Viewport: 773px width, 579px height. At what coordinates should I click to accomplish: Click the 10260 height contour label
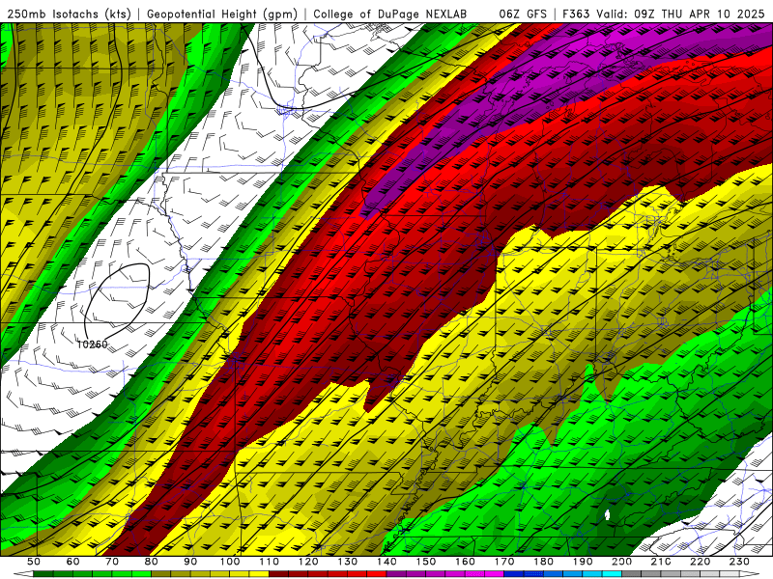pos(92,345)
